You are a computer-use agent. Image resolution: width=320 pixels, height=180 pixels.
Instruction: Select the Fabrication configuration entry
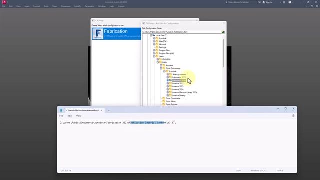coord(116,34)
